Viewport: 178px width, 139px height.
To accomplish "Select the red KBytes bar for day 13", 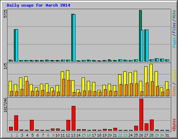I will tap(73, 118).
